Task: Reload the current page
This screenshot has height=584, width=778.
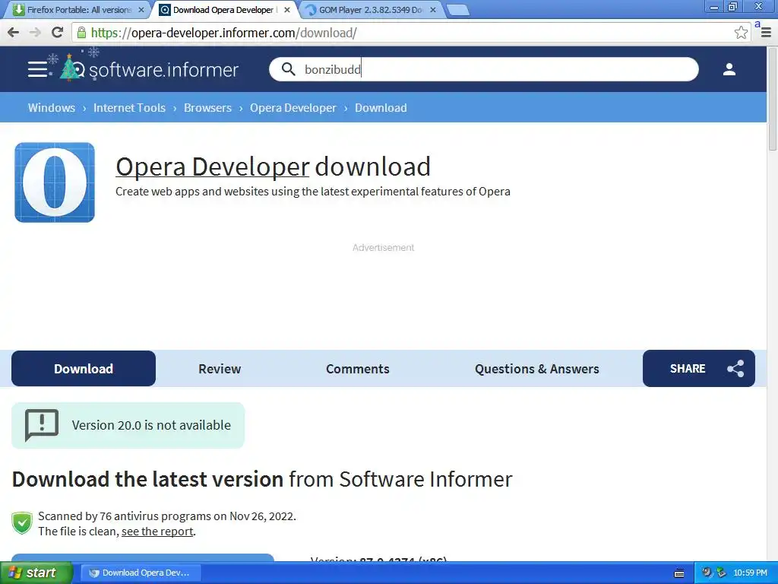Action: [58, 33]
